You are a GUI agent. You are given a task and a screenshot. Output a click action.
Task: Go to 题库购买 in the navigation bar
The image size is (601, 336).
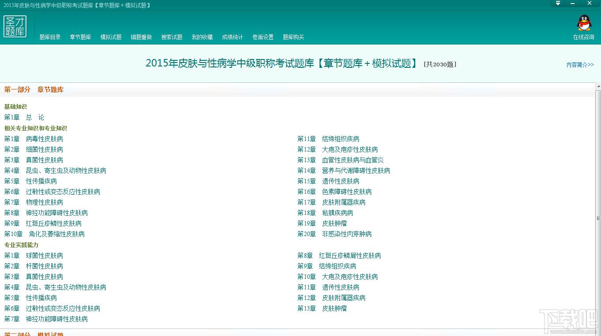pos(294,37)
